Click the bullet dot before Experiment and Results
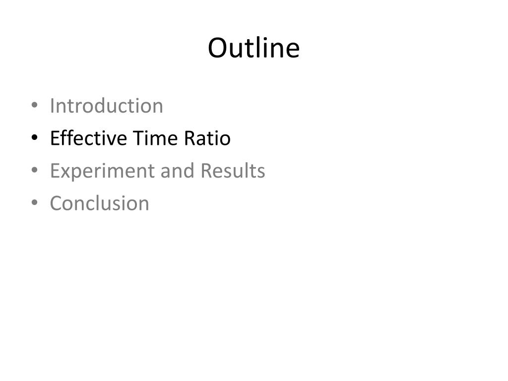Viewport: 508px width, 381px height. coord(34,170)
